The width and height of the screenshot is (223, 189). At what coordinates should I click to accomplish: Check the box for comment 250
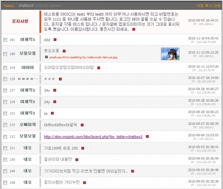5,160
